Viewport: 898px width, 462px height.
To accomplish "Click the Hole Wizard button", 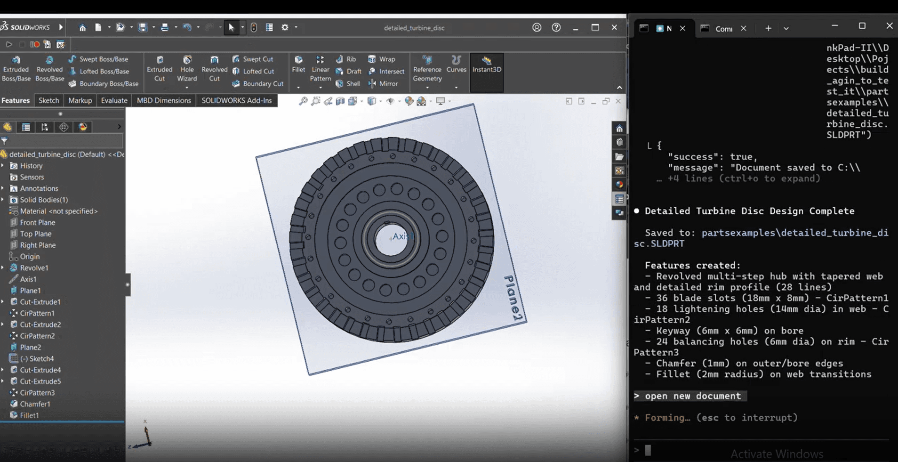I will [187, 69].
